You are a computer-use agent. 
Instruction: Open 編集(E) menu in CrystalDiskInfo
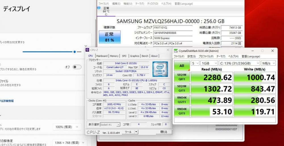[116, 4]
